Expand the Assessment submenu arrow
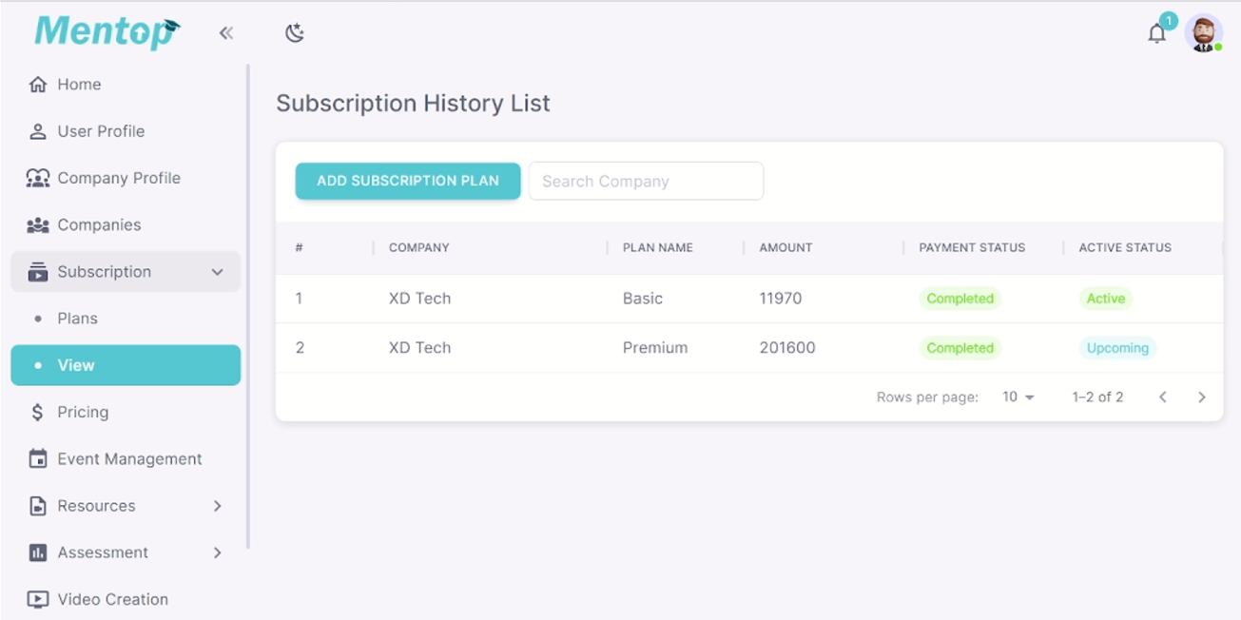This screenshot has width=1241, height=620. tap(218, 552)
